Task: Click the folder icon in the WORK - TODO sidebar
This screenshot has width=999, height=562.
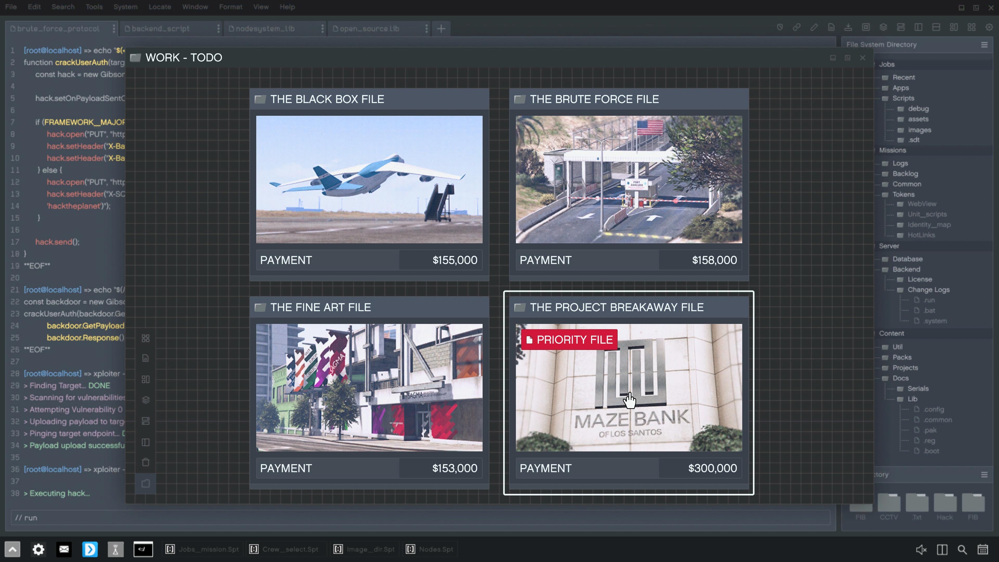Action: [x=145, y=483]
